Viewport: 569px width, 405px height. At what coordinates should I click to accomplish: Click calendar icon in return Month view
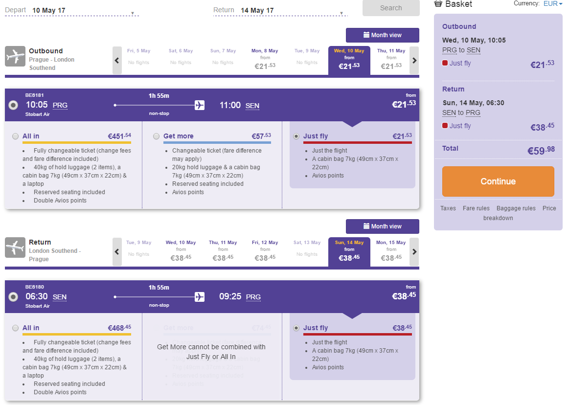tap(366, 226)
